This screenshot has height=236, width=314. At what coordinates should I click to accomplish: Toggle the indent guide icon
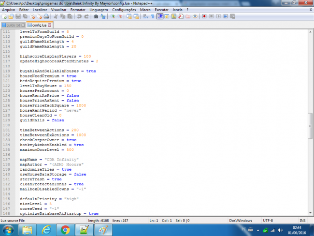coord(160,16)
